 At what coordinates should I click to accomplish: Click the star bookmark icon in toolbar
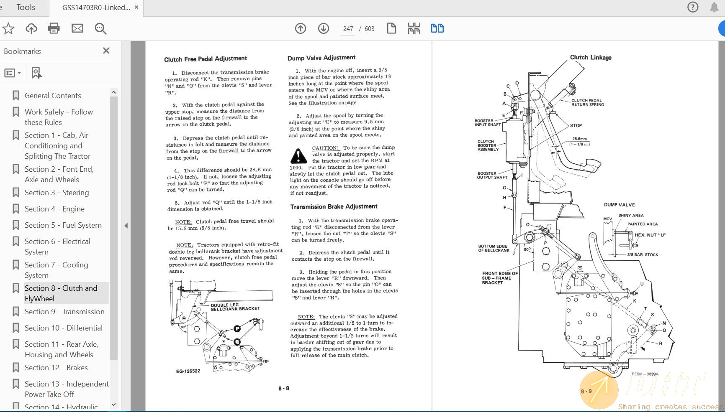pyautogui.click(x=8, y=28)
